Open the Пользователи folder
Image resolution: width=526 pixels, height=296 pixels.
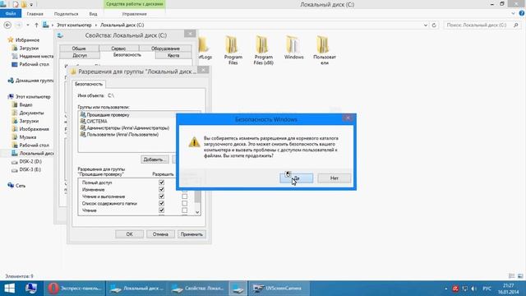[x=325, y=50]
